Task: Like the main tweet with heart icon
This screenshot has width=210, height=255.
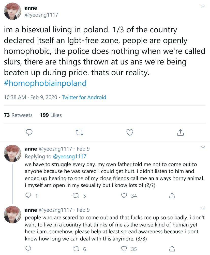Action: pos(130,132)
